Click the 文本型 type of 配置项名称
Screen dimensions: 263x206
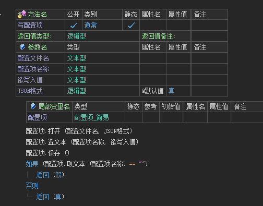pyautogui.click(x=77, y=69)
